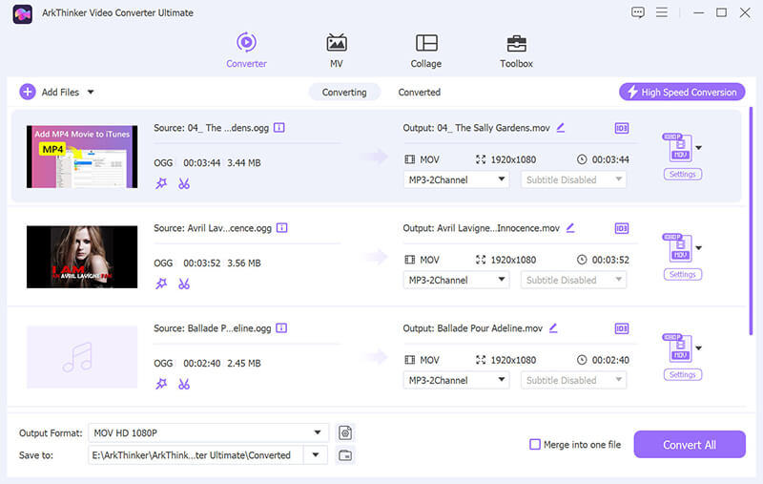Click the MOV format icon for Ballade Pour Adeline
This screenshot has height=484, width=763.
[678, 347]
